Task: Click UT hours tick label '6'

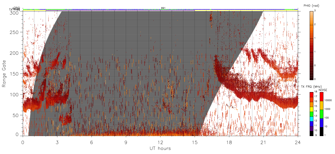Action: tap(92, 142)
